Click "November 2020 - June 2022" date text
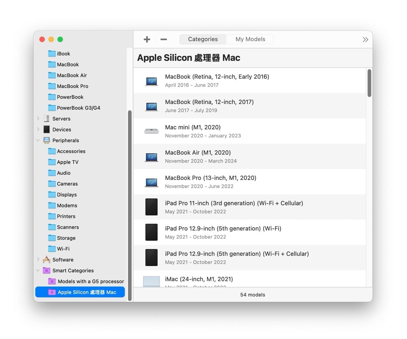This screenshot has width=407, height=339. 199,186
